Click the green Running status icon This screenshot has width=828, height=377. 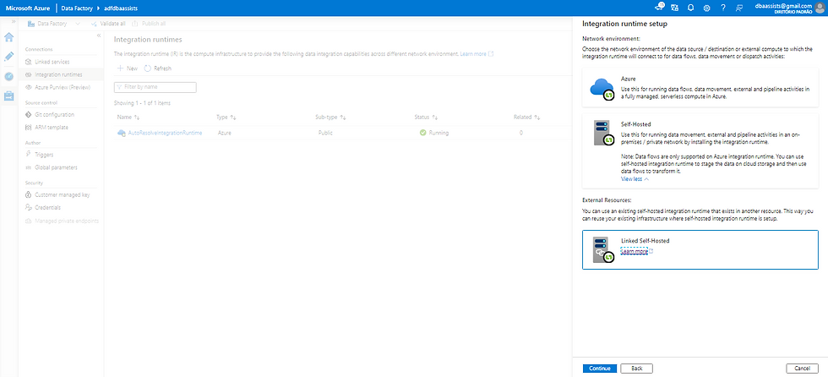[423, 133]
